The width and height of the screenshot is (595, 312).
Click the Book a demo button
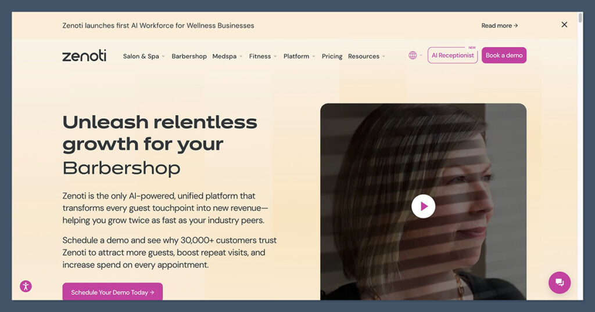click(x=504, y=56)
